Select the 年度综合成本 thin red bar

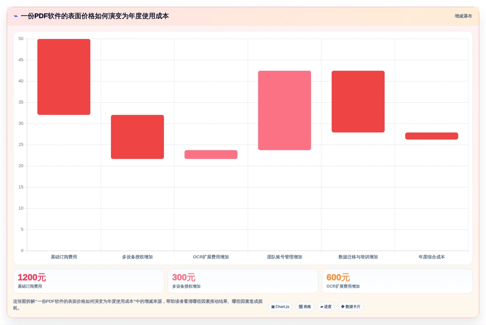(x=431, y=136)
